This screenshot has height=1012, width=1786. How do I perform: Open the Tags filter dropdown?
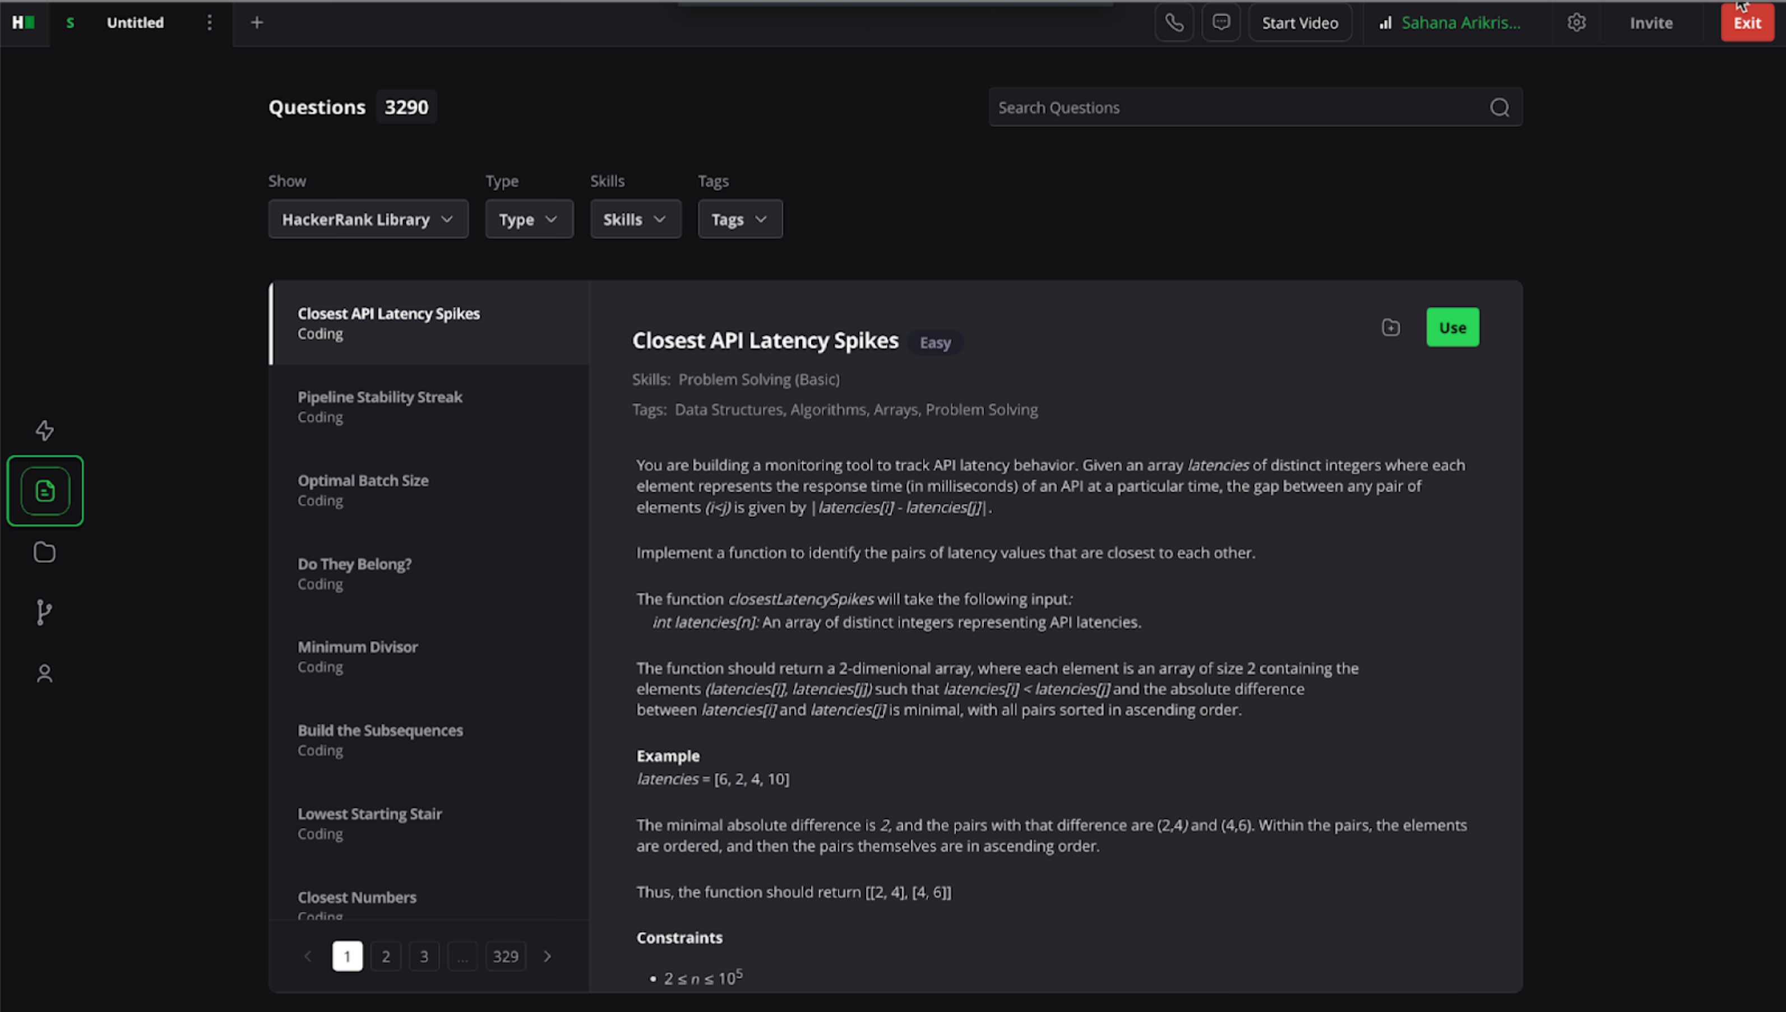(x=739, y=219)
